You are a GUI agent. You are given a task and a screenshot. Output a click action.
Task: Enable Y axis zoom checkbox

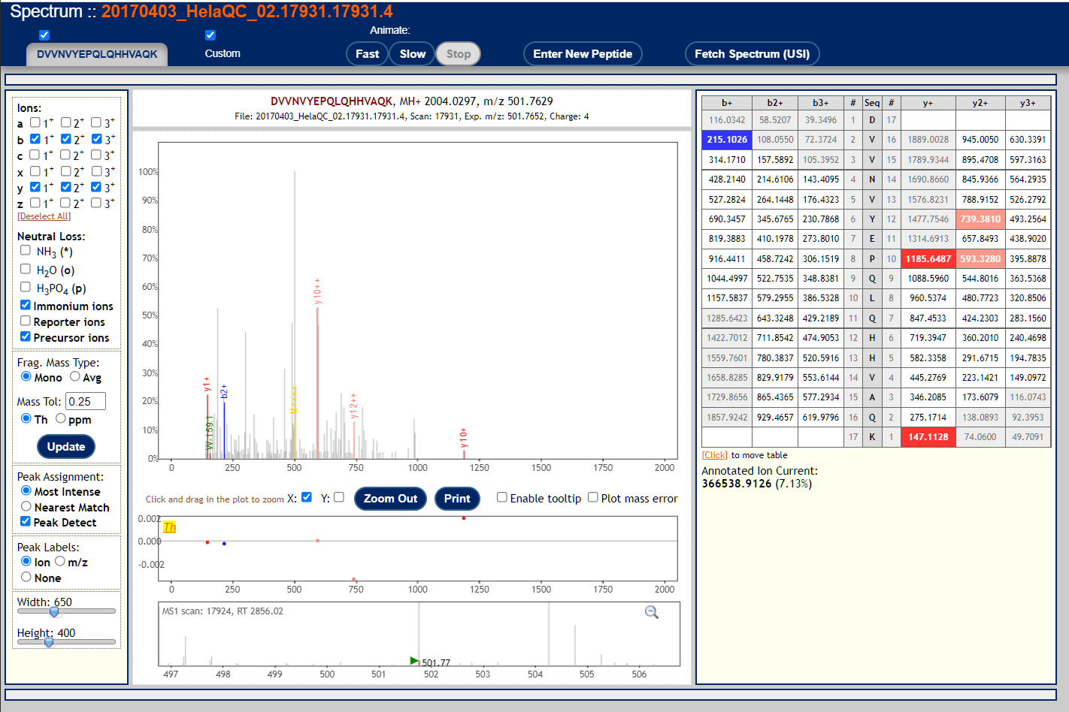pyautogui.click(x=339, y=497)
